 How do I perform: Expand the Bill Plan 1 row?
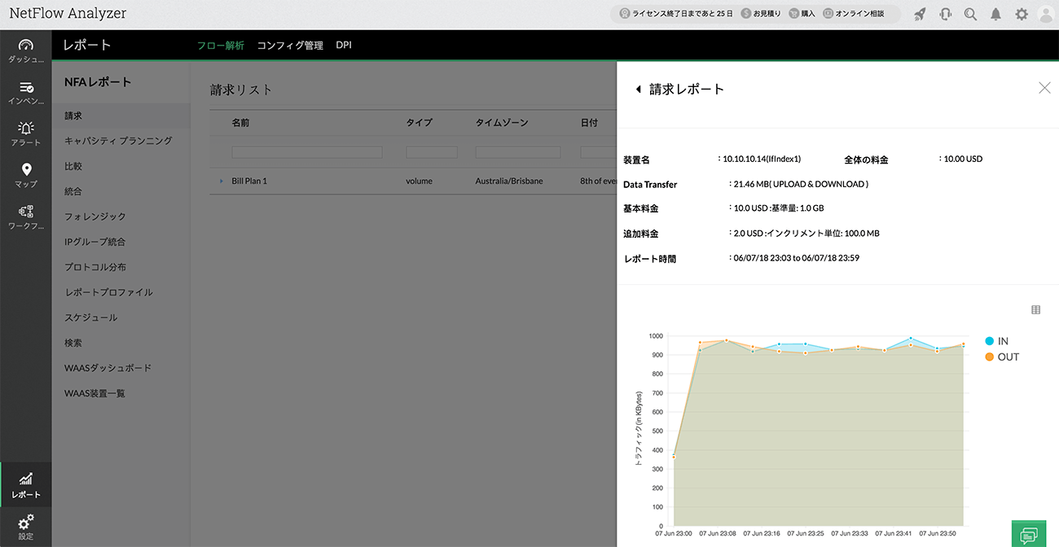tap(222, 181)
